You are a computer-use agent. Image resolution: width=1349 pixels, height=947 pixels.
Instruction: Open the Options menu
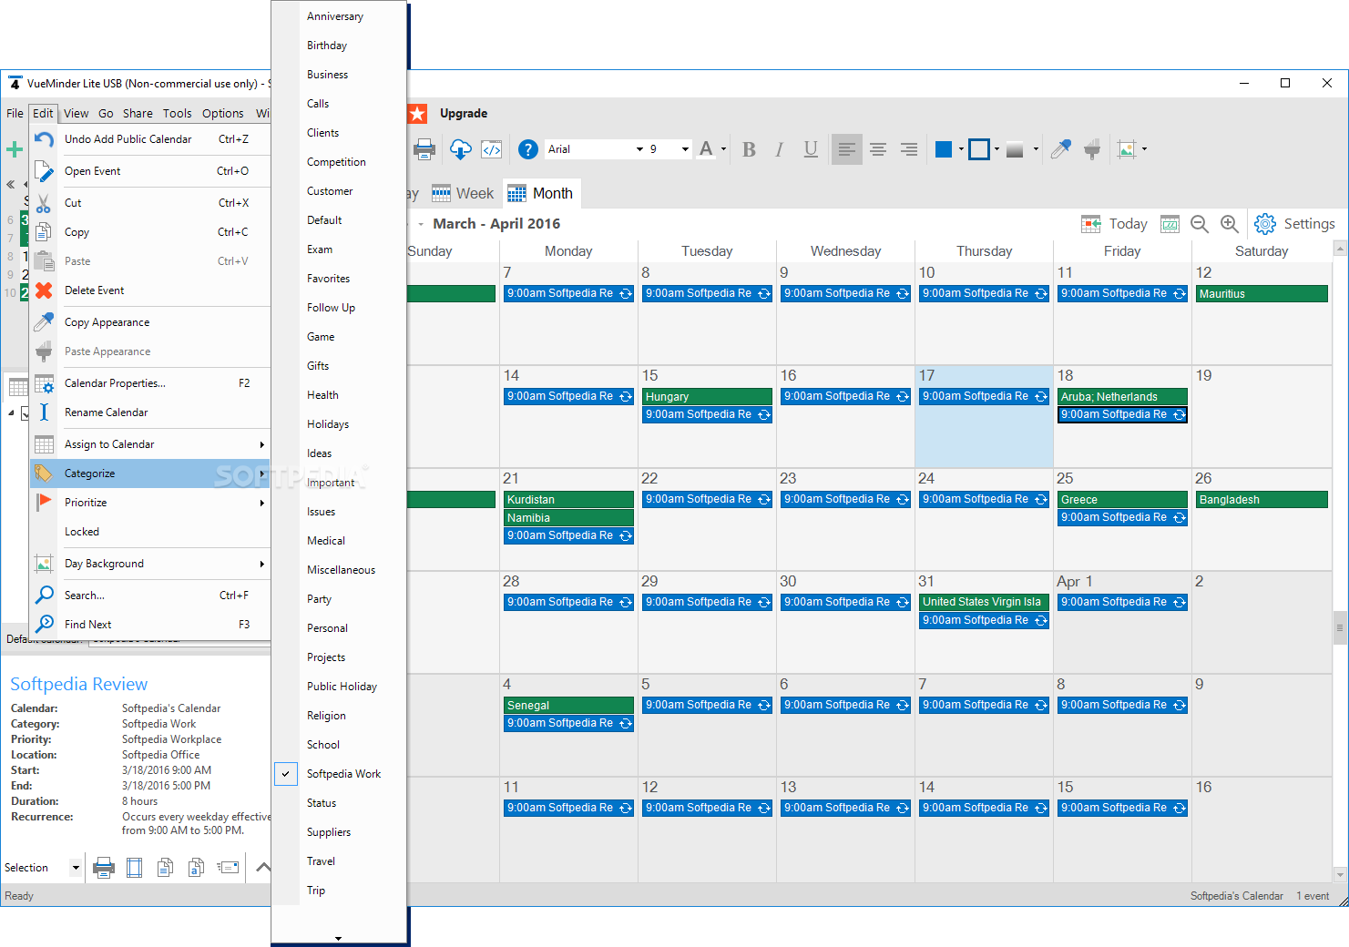pyautogui.click(x=223, y=114)
